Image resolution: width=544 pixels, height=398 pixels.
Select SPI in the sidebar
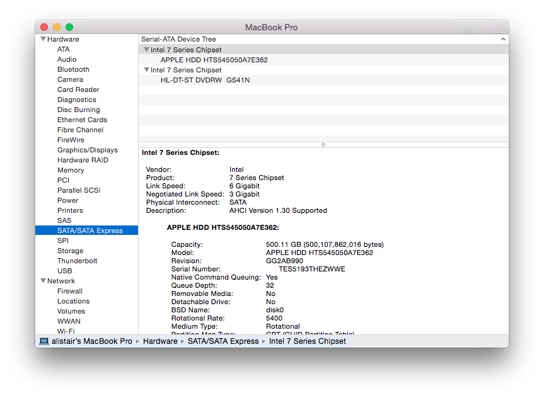[x=63, y=241]
